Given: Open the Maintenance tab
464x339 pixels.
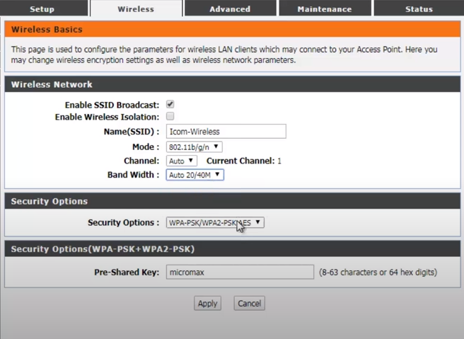Looking at the screenshot, I should pyautogui.click(x=324, y=9).
